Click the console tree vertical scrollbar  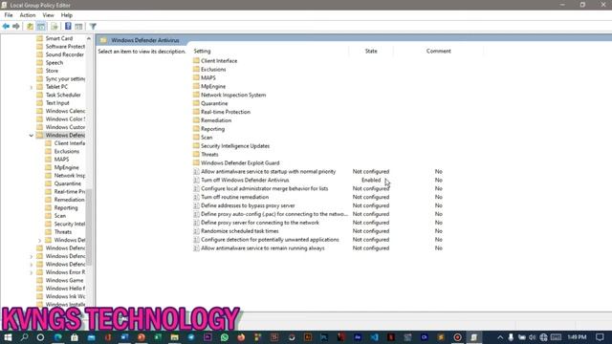[x=89, y=226]
